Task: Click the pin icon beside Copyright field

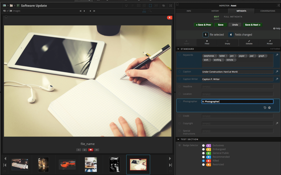Action: (x=277, y=123)
